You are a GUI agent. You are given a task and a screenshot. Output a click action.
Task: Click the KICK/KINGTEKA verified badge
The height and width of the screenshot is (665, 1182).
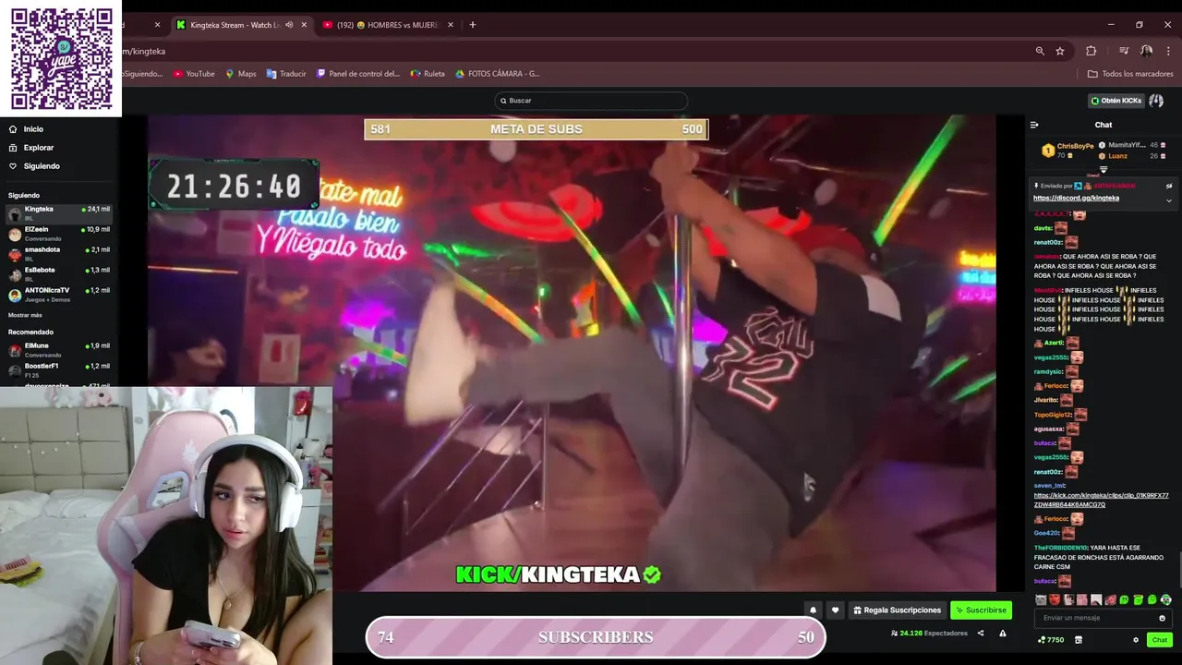(x=652, y=574)
